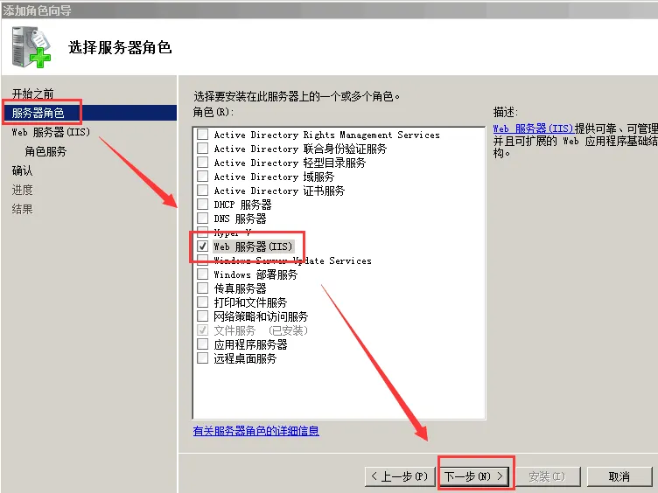Viewport: 658px width, 493px height.
Task: Check the DNS 服务器 role
Action: tap(203, 218)
